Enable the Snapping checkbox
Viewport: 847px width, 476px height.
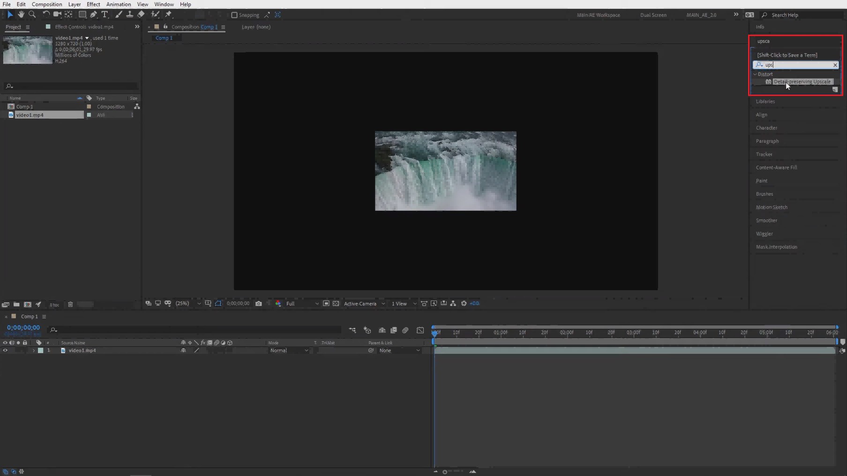pos(234,15)
